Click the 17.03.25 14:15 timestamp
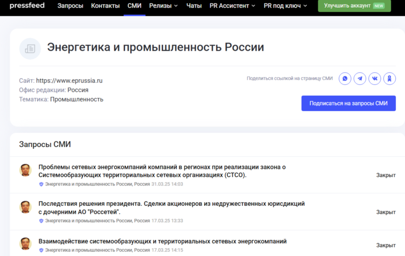Image resolution: width=405 pixels, height=256 pixels. [167, 250]
